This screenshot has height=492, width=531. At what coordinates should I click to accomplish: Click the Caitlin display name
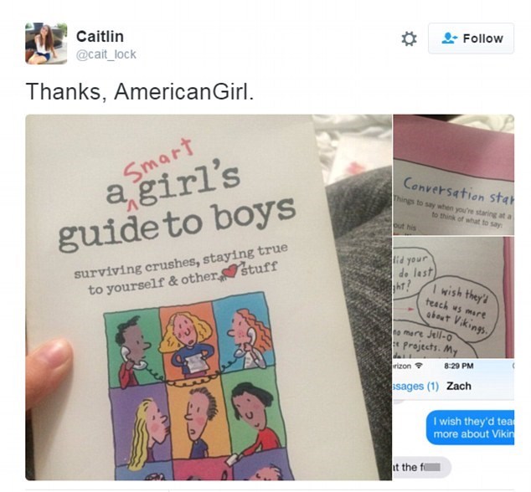100,37
